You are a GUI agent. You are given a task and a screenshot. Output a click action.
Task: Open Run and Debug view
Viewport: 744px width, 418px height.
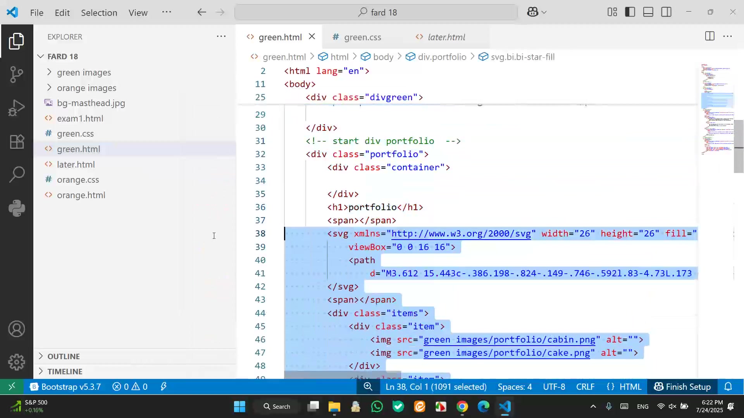[x=16, y=108]
